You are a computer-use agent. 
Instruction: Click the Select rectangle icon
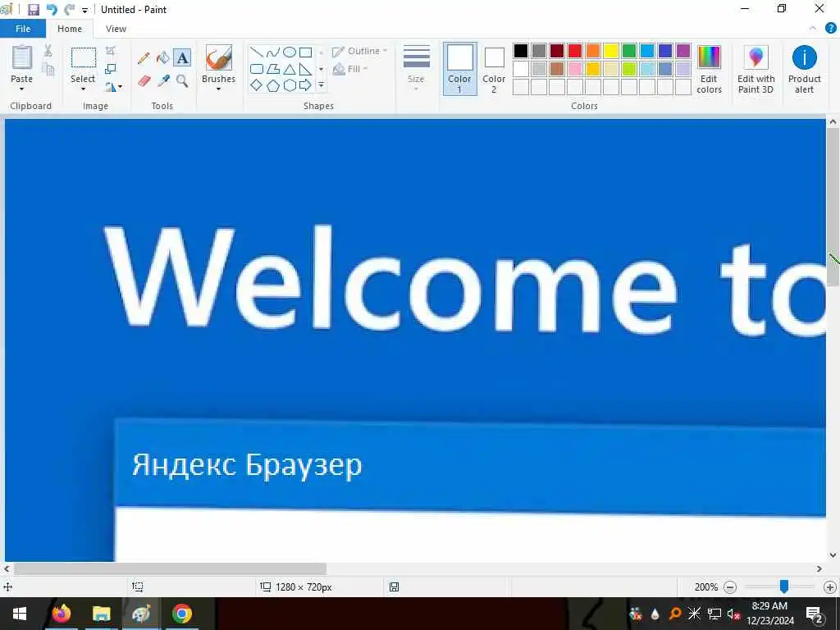pos(84,58)
